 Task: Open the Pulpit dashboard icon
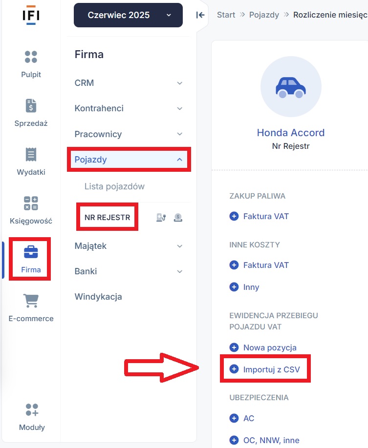click(31, 57)
